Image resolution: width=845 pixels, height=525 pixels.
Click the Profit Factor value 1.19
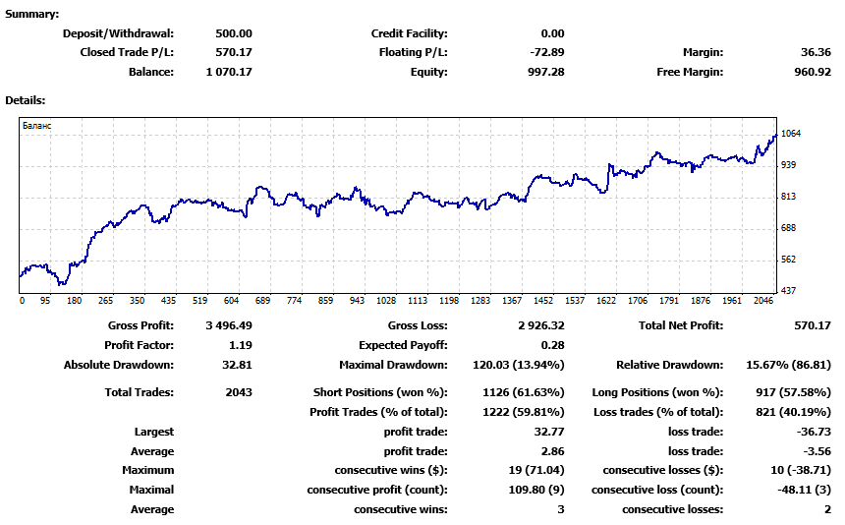point(240,345)
